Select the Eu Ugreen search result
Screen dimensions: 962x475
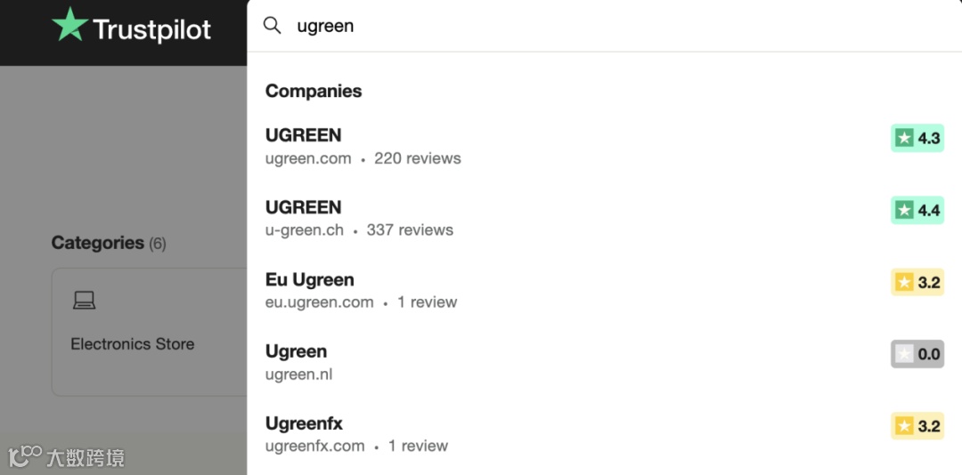604,290
